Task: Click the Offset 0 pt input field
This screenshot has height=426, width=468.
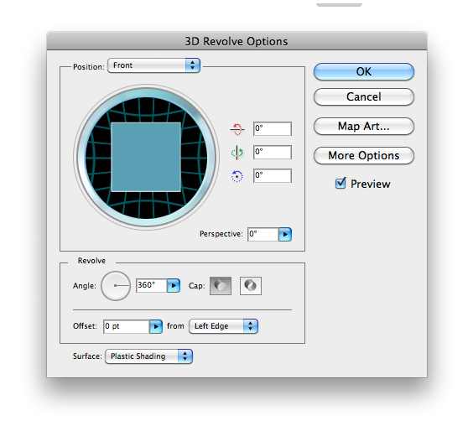Action: click(x=127, y=326)
